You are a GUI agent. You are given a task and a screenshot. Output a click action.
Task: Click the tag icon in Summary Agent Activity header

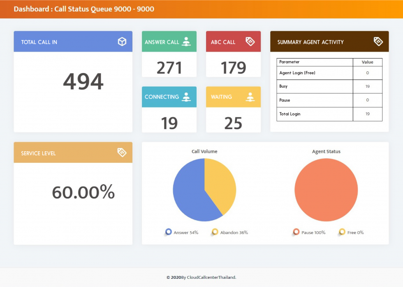tap(378, 41)
